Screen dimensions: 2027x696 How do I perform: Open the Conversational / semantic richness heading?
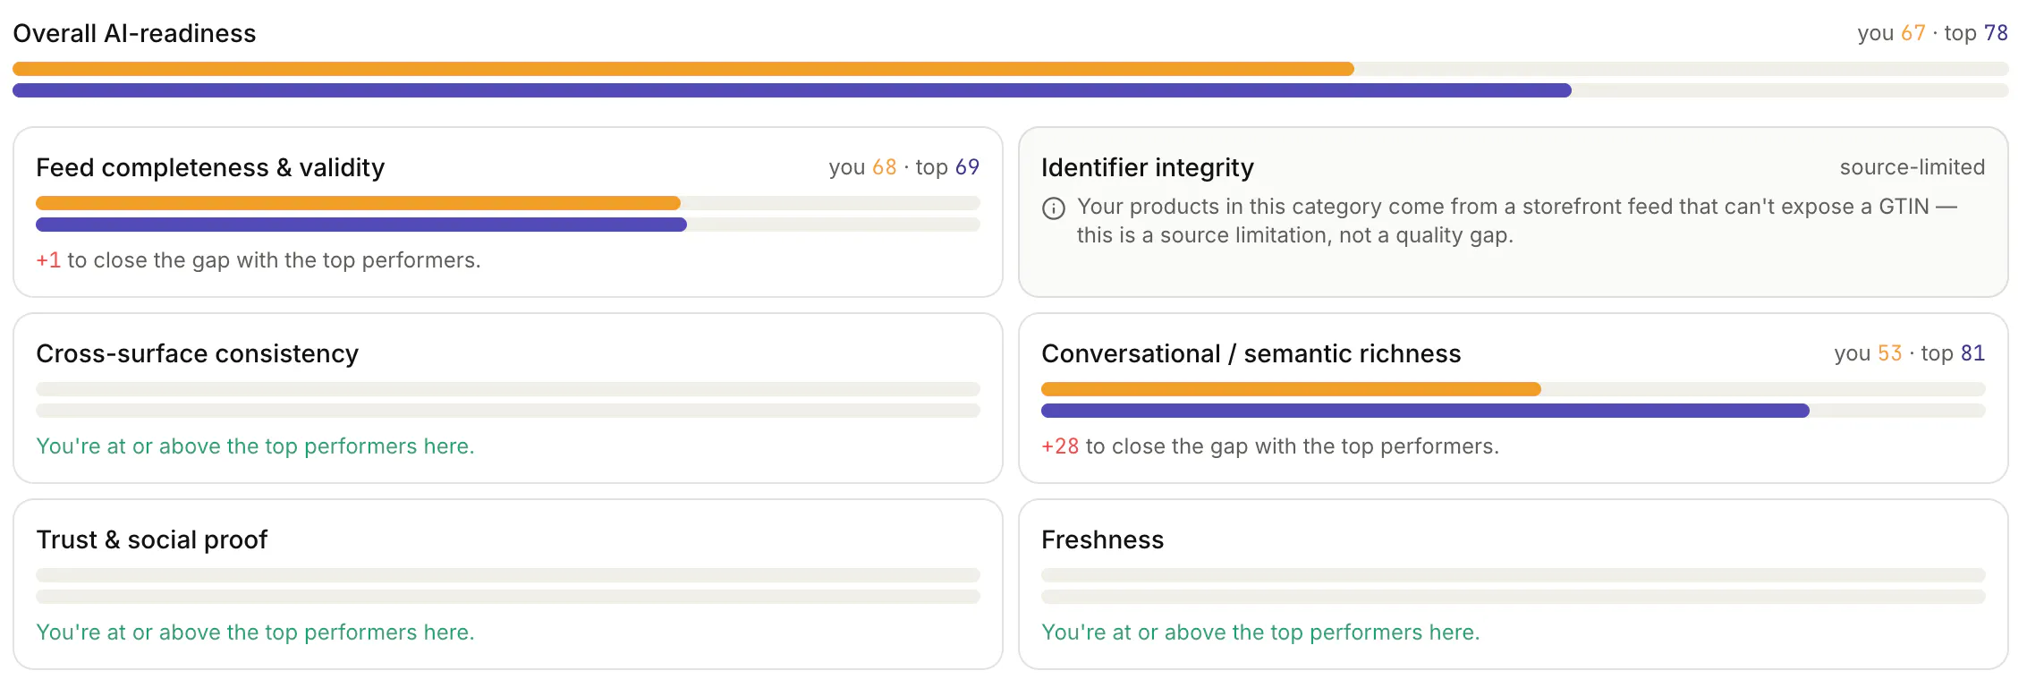1251,353
